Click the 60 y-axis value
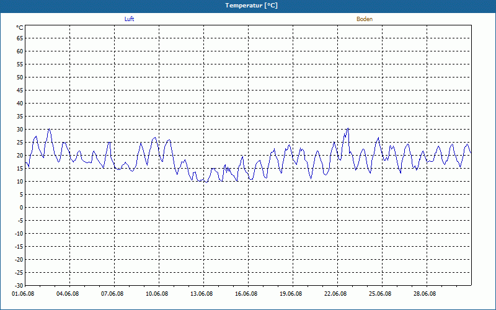Viewport: 496px width, 310px height. coord(20,51)
